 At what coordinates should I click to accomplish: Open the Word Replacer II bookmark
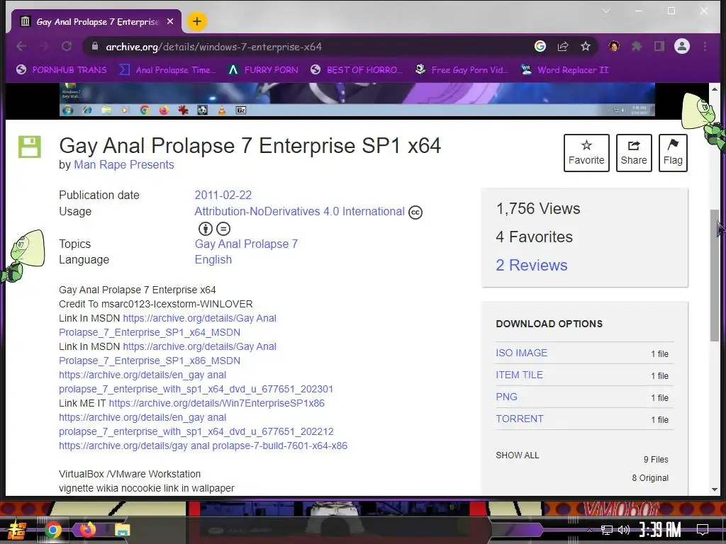pyautogui.click(x=564, y=70)
